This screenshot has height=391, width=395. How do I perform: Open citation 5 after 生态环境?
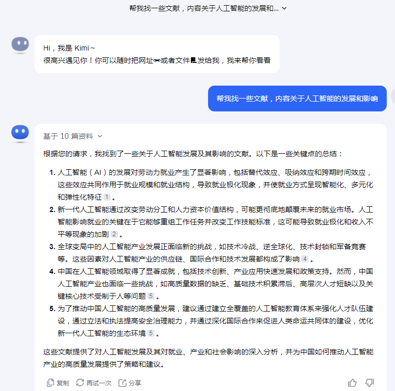click(x=151, y=333)
